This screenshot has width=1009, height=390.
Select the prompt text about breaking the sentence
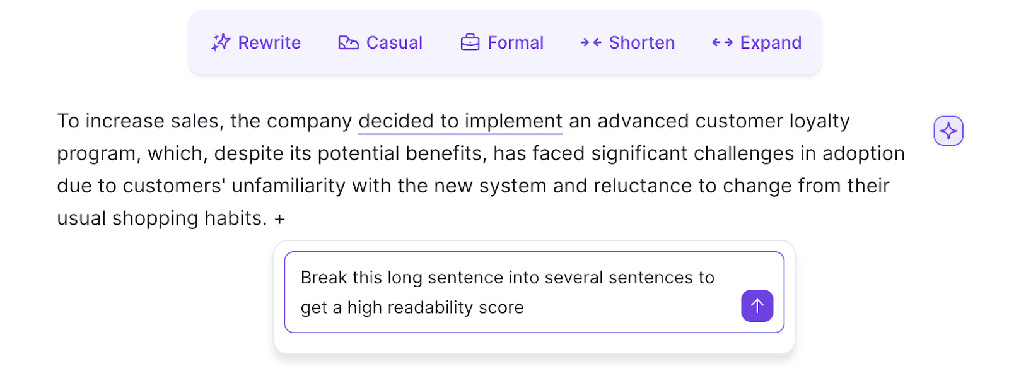508,277
